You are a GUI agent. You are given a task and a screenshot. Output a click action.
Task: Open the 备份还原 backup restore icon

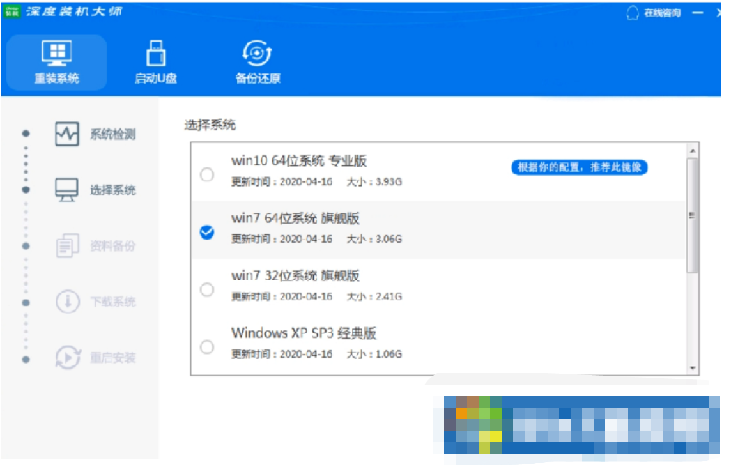258,53
